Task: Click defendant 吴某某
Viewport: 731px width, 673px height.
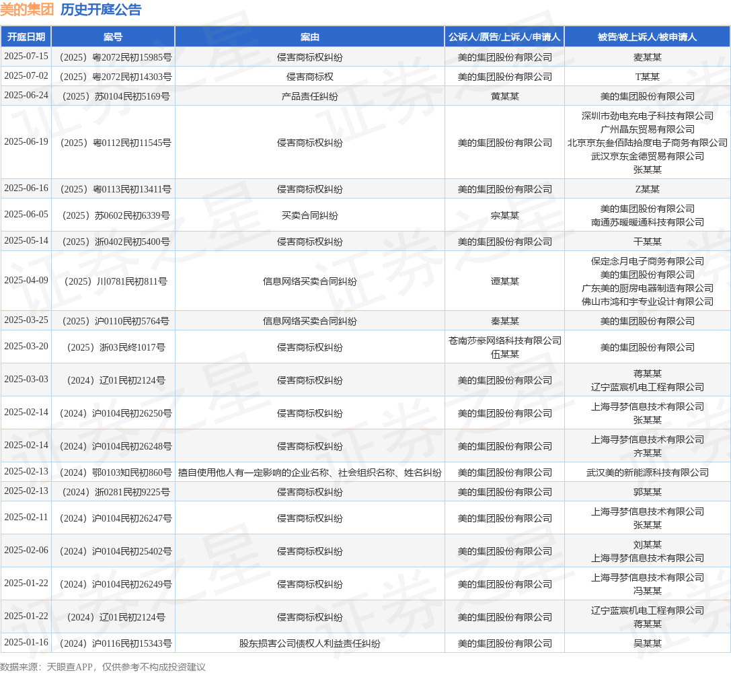Action: (647, 643)
